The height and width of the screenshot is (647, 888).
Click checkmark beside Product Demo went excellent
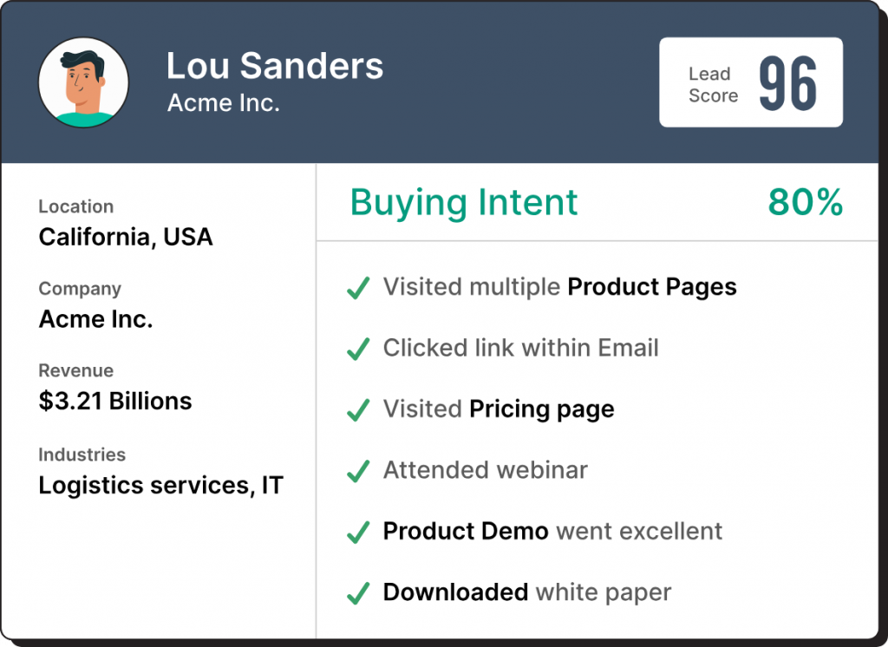[358, 533]
